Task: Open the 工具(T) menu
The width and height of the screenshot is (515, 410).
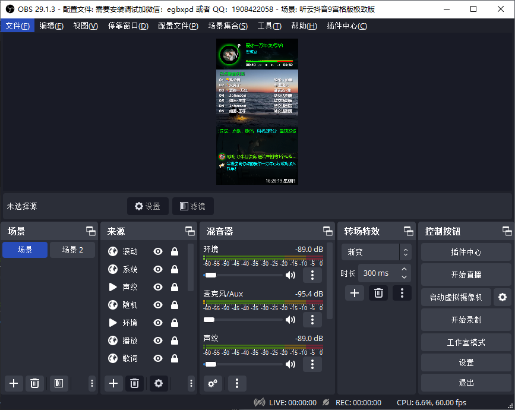Action: (x=269, y=26)
